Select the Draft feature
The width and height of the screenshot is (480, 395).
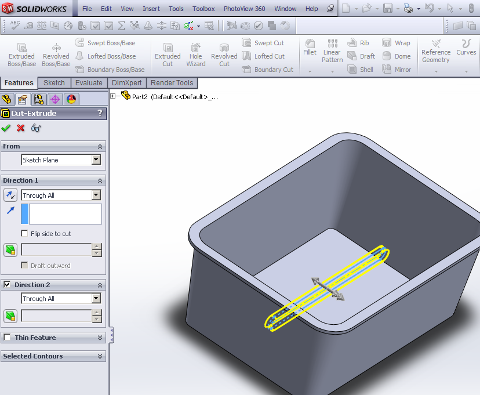pos(362,56)
